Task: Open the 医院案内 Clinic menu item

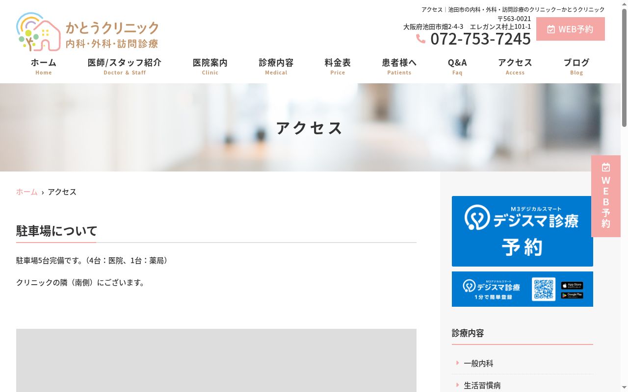Action: tap(210, 67)
